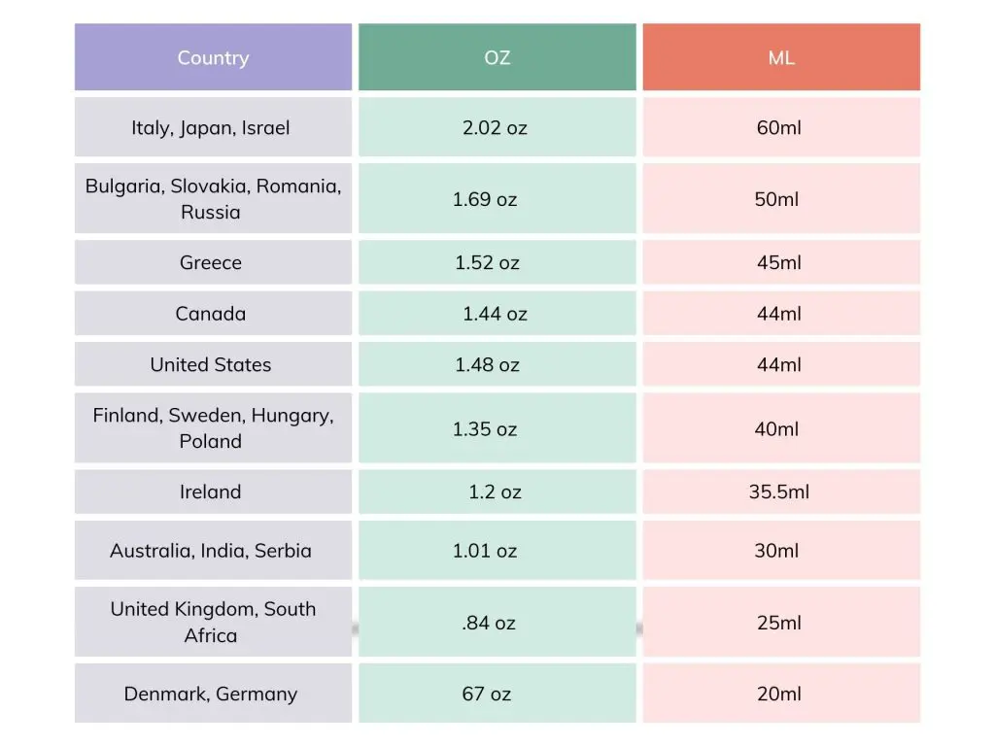Click the 2.02 oz cell
This screenshot has height=746, width=995.
click(x=495, y=127)
